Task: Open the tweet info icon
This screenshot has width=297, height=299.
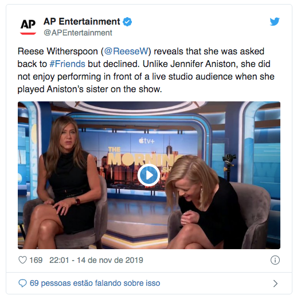Action: point(275,260)
